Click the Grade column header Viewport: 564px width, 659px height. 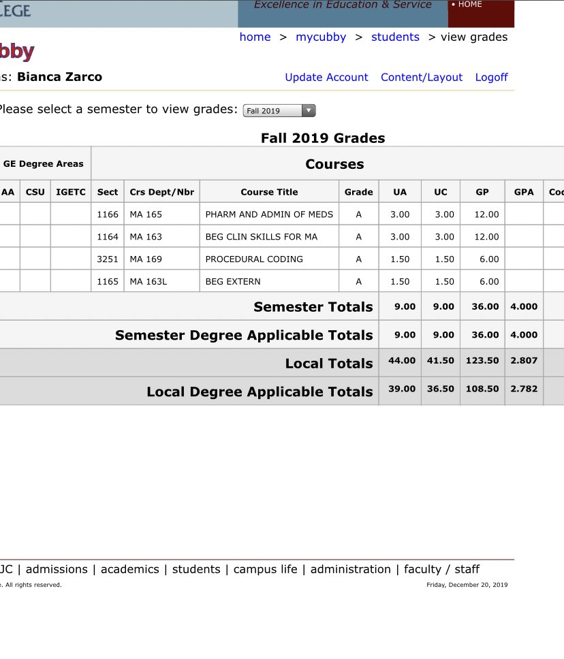(359, 192)
